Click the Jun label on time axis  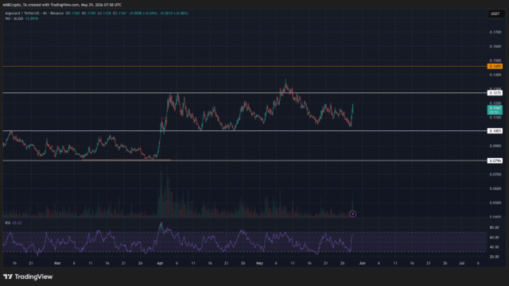363,263
